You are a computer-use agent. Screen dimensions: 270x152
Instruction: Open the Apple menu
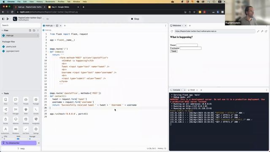coord(4,2)
